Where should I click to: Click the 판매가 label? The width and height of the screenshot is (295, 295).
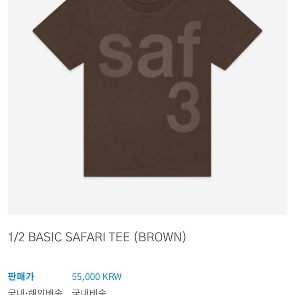[x=21, y=276]
